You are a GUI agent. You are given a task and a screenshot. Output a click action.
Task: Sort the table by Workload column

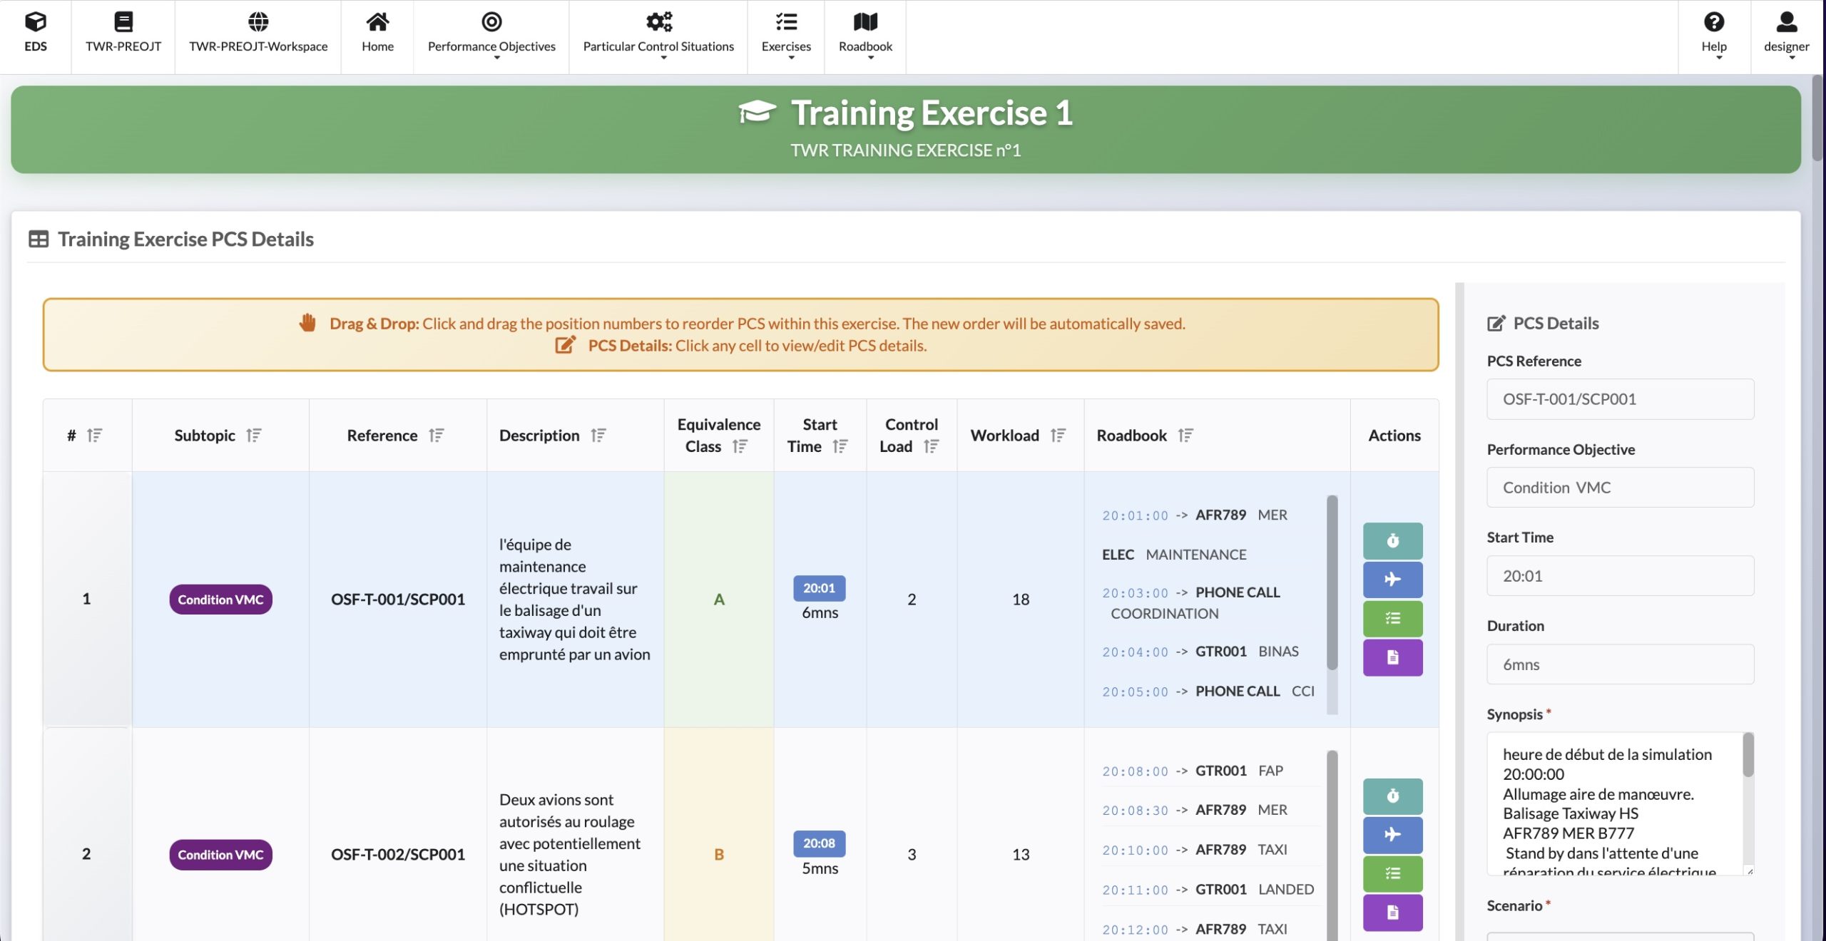(x=1058, y=435)
